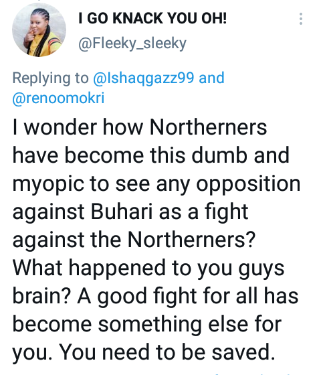
Task: Open profile via 'I GO KNACK YOU OH!' name
Action: (x=152, y=18)
